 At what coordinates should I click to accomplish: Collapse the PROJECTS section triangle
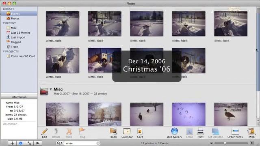(4, 52)
